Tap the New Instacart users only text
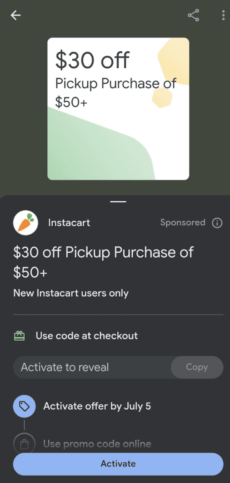 [71, 293]
